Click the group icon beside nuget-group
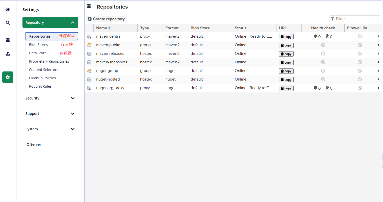The height and width of the screenshot is (202, 383). tap(89, 71)
